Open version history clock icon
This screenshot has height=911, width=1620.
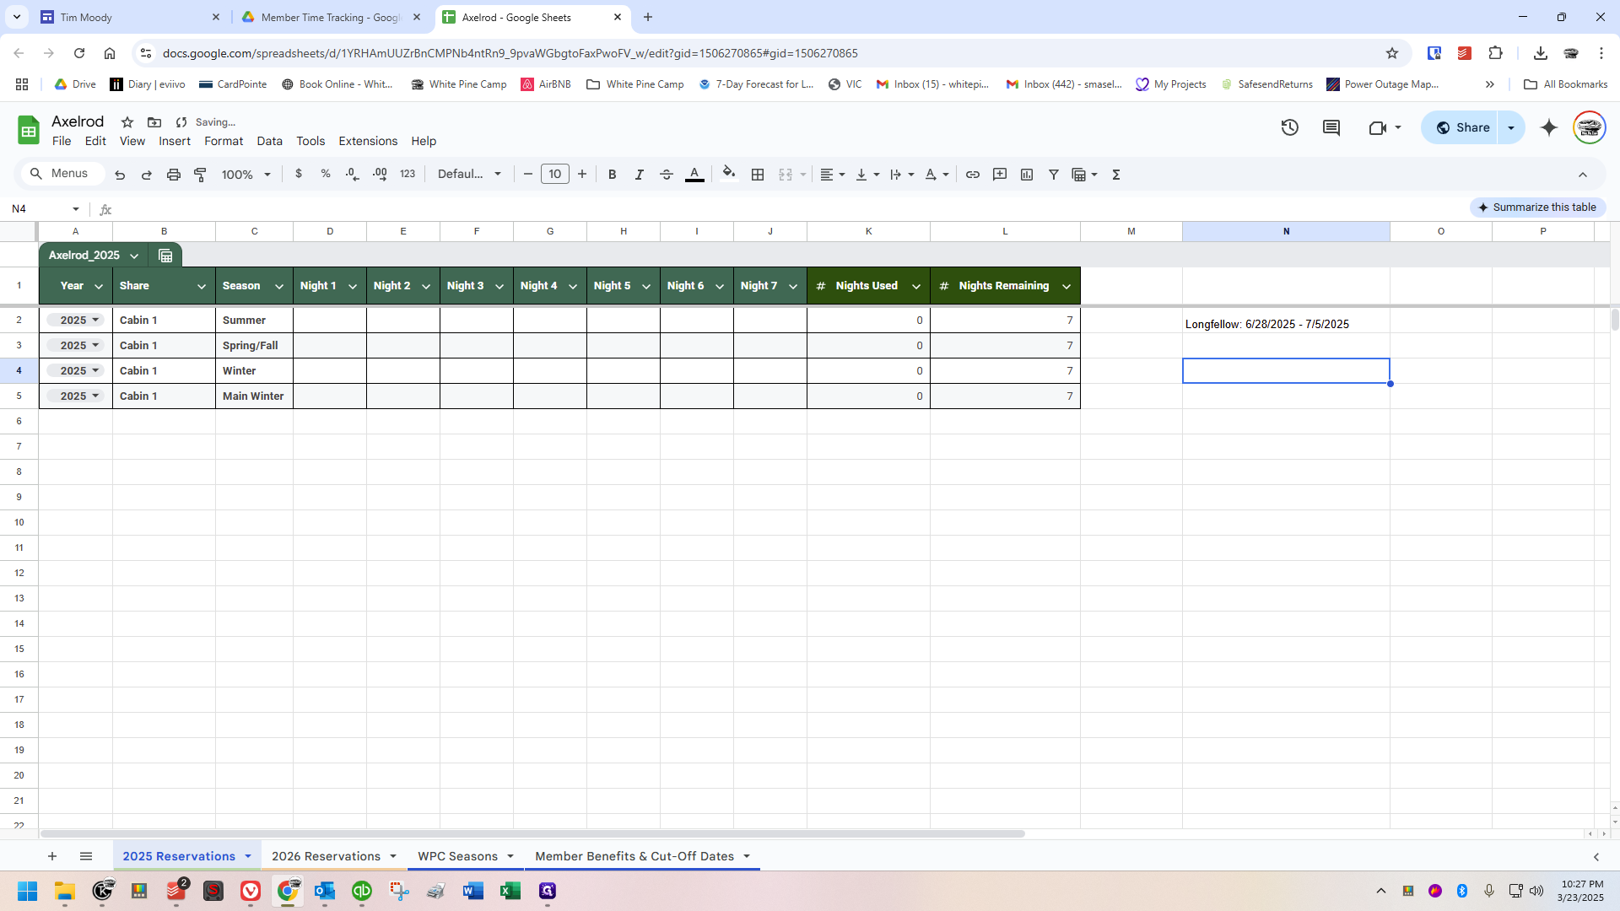coord(1289,127)
